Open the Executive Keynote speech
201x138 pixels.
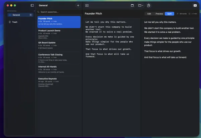[59, 82]
